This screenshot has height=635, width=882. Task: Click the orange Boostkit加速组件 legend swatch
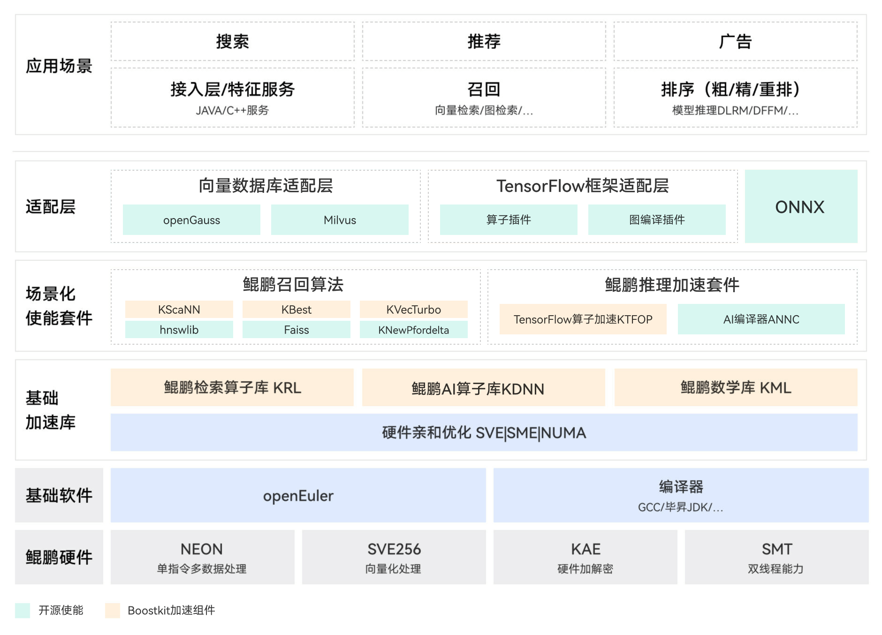click(x=113, y=610)
